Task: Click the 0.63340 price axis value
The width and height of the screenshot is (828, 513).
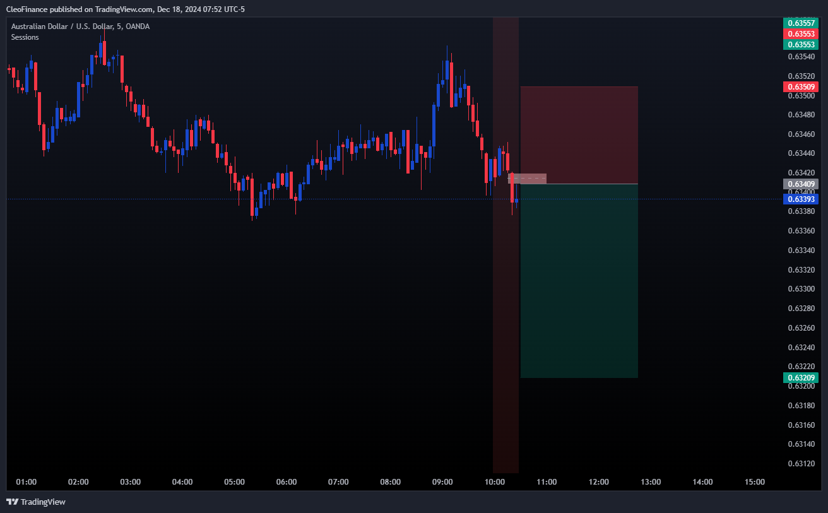Action: pos(801,251)
